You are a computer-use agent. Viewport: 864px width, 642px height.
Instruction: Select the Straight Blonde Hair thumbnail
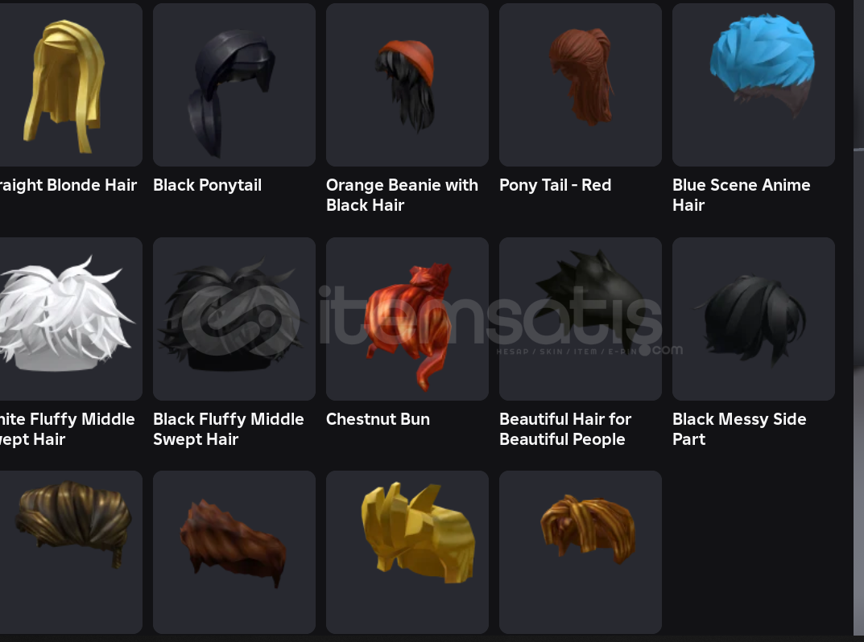pyautogui.click(x=71, y=84)
